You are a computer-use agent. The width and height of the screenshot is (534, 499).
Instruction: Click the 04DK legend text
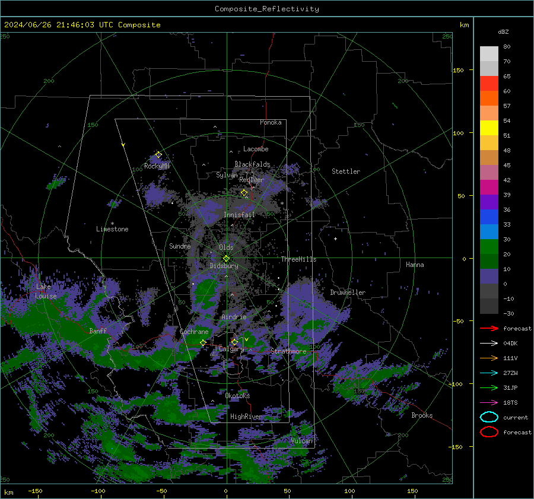coord(510,344)
